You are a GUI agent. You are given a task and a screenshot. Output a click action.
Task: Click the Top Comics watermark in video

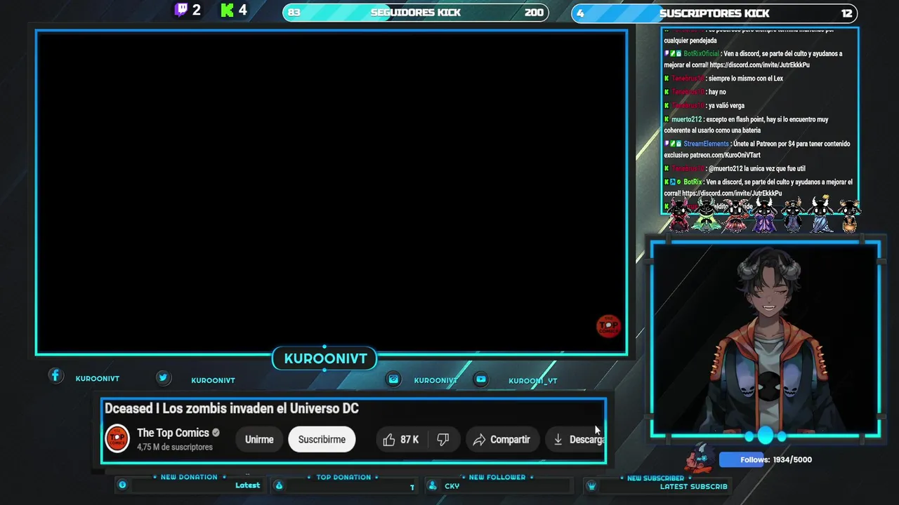pyautogui.click(x=608, y=325)
